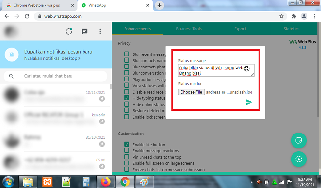Click the sticker floating button

(298, 140)
